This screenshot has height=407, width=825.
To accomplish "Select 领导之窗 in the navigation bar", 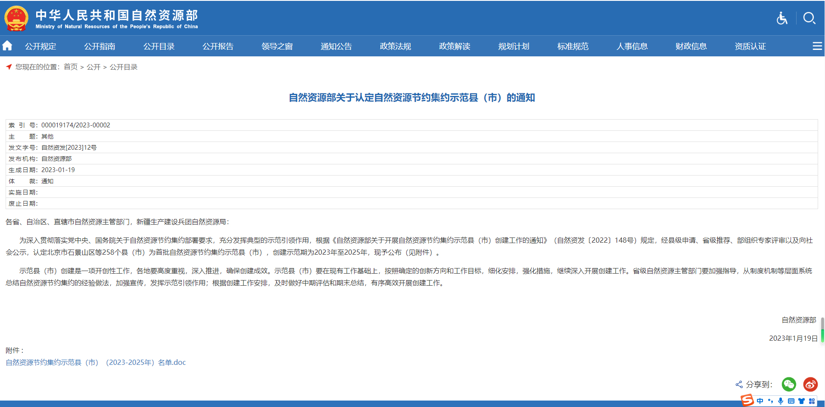I will pyautogui.click(x=277, y=46).
